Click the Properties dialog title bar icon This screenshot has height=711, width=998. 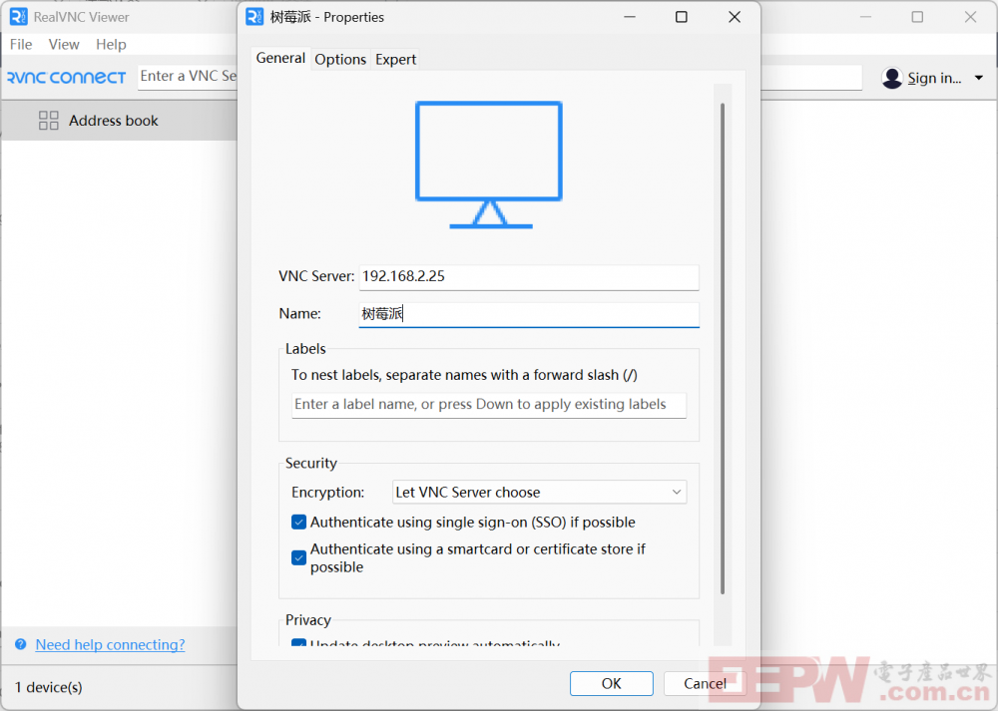pyautogui.click(x=254, y=17)
